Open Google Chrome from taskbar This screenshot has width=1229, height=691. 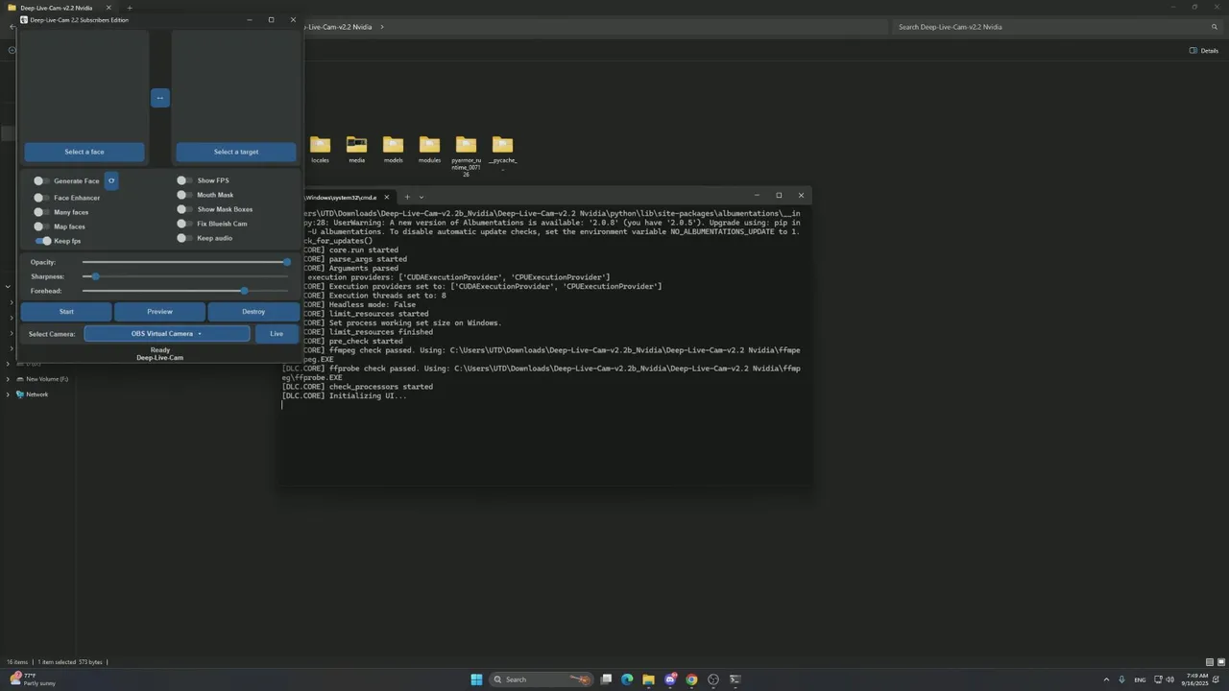tap(691, 679)
